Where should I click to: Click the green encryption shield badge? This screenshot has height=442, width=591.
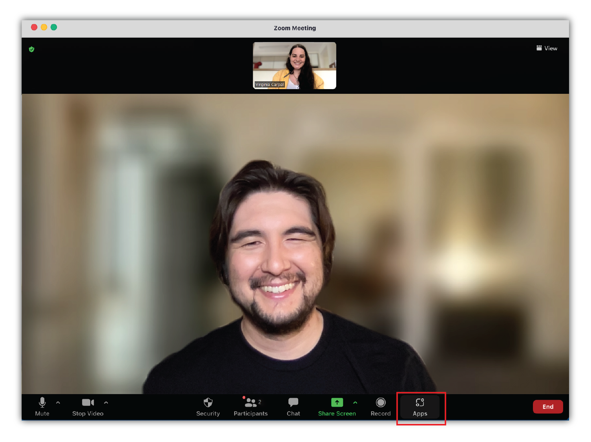point(31,49)
